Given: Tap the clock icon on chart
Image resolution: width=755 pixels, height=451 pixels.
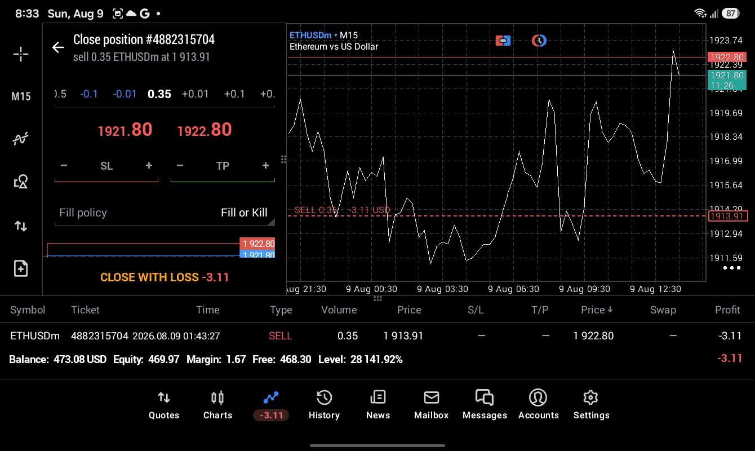Looking at the screenshot, I should pos(539,41).
